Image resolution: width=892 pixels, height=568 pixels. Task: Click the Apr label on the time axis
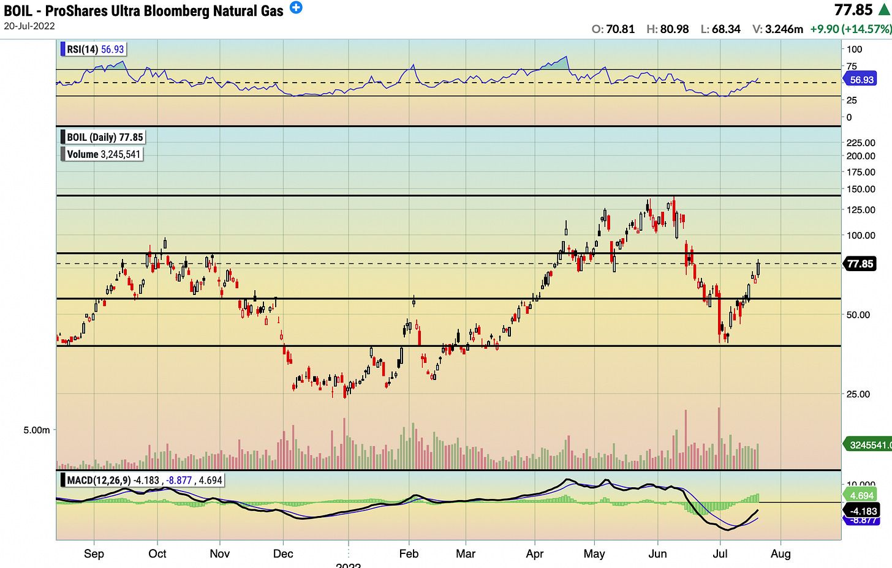pyautogui.click(x=535, y=554)
